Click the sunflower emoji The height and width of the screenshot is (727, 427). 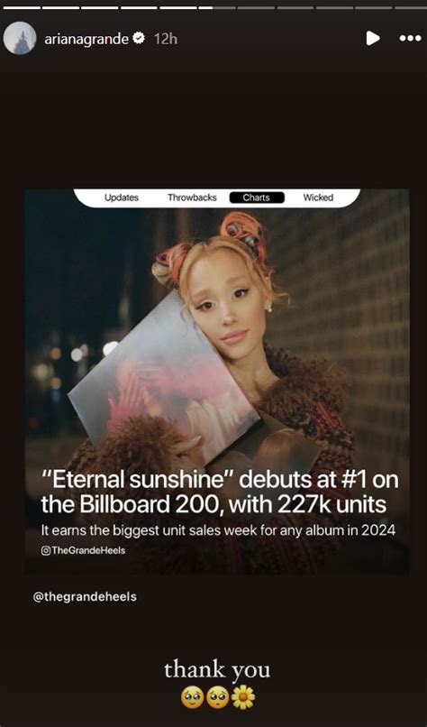(x=243, y=697)
